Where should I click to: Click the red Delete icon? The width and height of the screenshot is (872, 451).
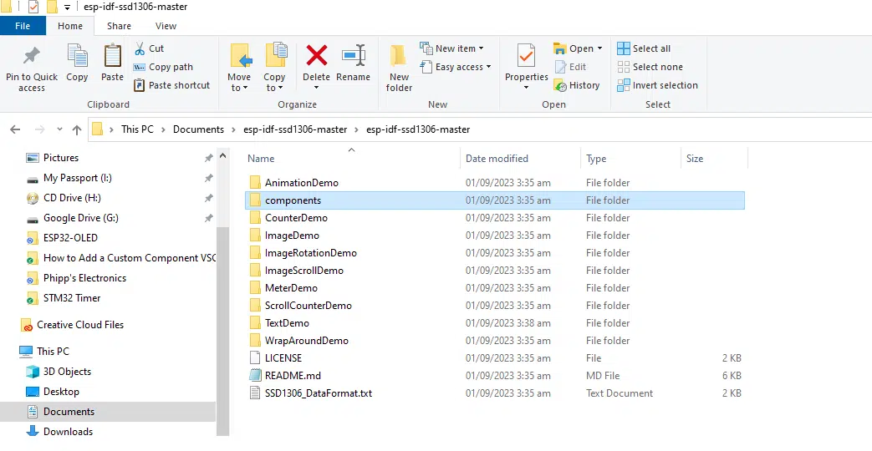coord(316,56)
